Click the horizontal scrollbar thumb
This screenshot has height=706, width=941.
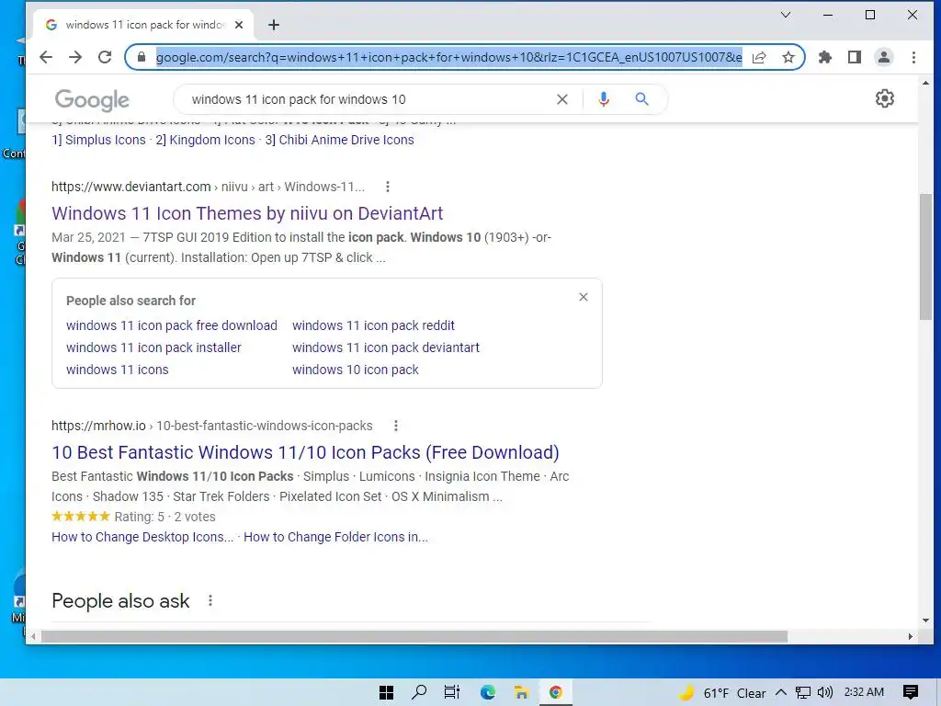414,636
